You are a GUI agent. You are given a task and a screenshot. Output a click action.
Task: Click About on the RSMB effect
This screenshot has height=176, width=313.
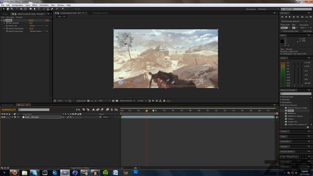pos(47,20)
